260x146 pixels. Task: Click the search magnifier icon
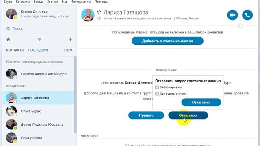click(x=8, y=28)
